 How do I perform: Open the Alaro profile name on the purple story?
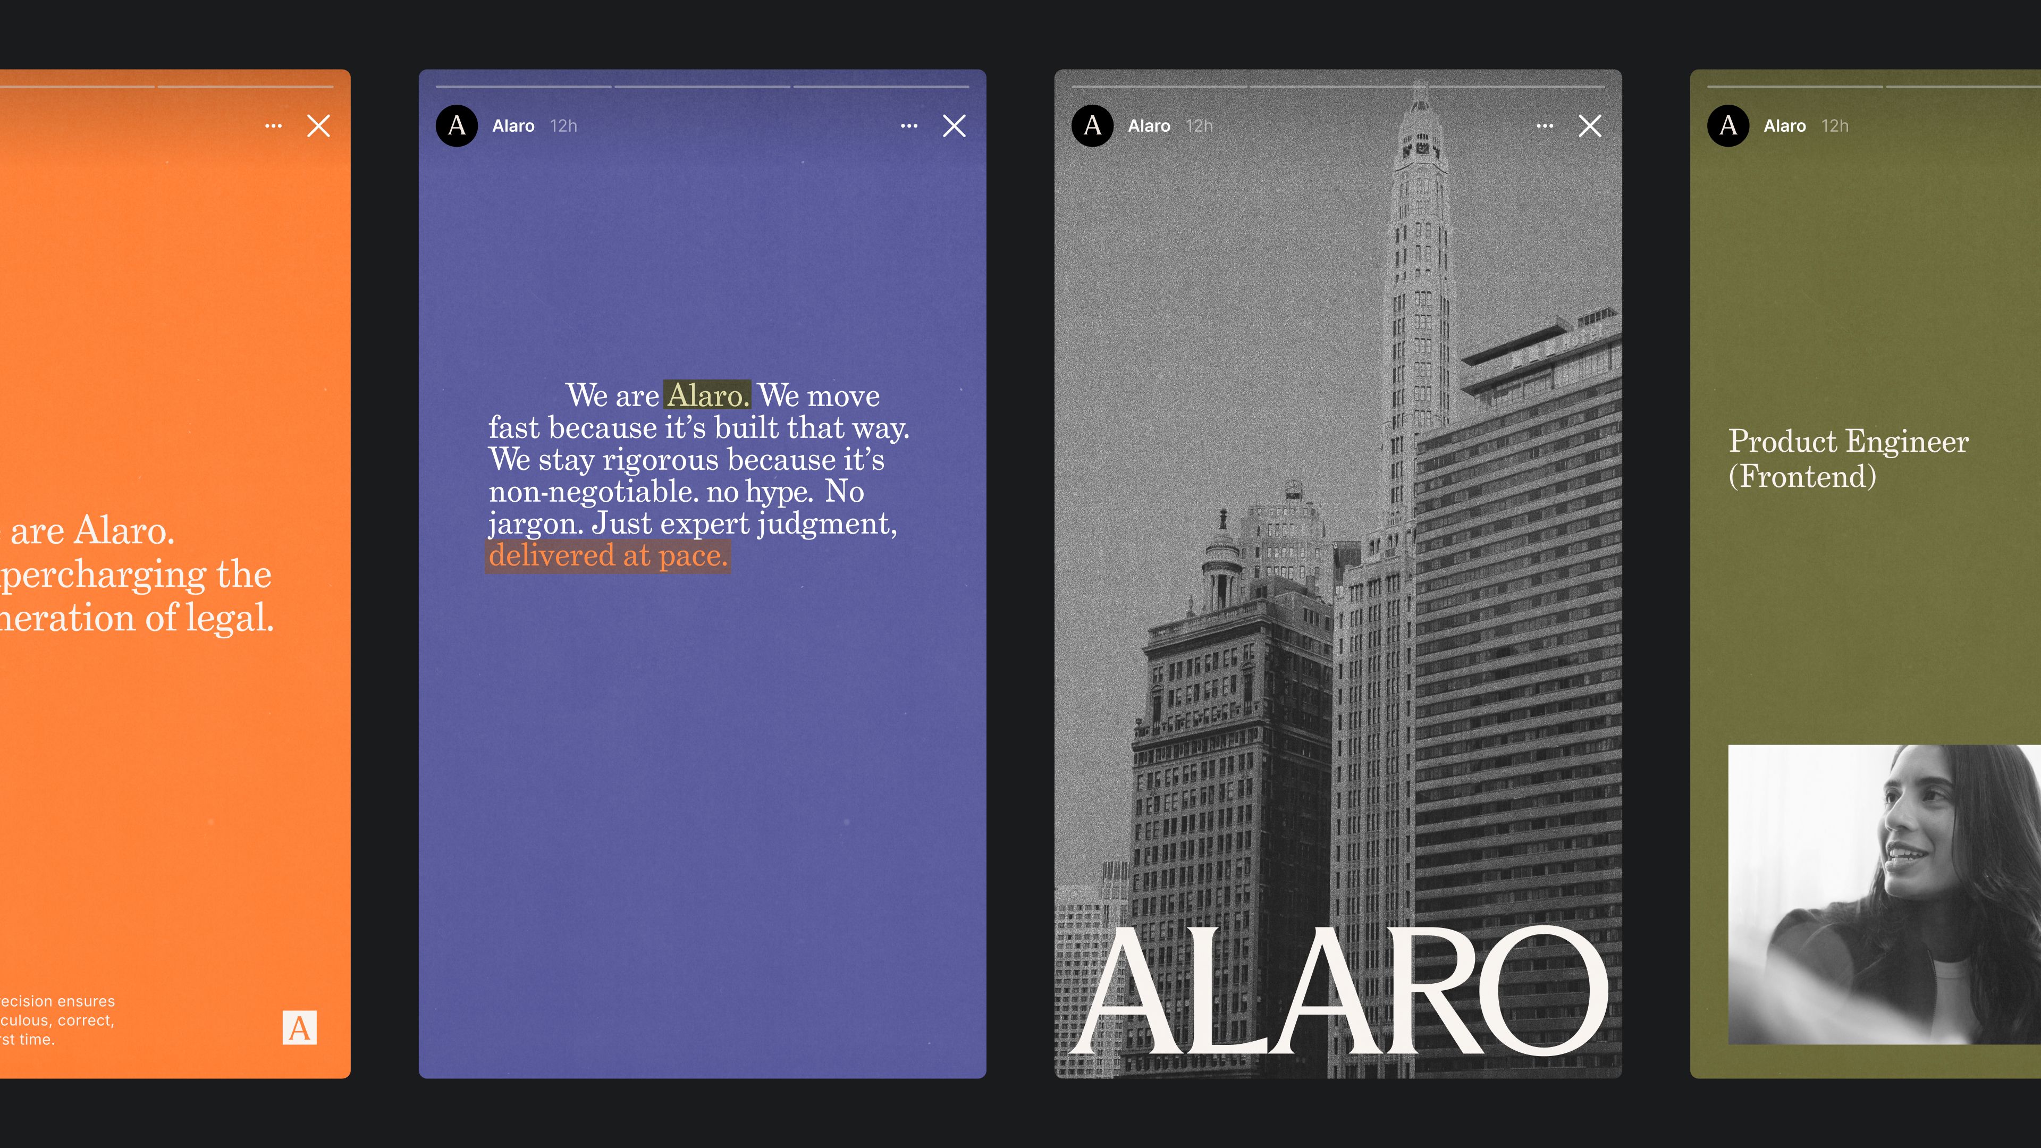point(513,126)
